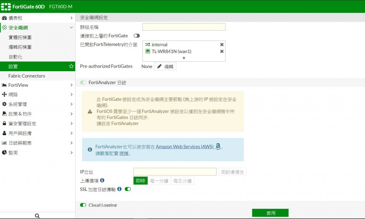Screen dimensions: 365x219
Task: Expand the 儀表板 menu chevron
Action: coord(71,18)
